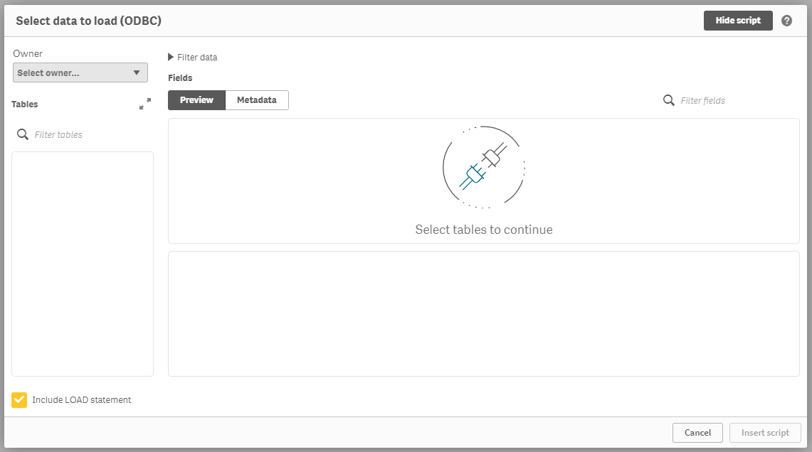Open help via the question mark icon

787,20
